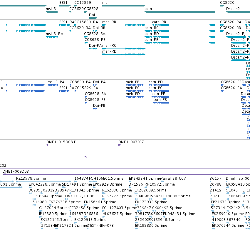The image size is (250, 230).
Task: Open protein CG8628-PA
Action: click(95, 94)
